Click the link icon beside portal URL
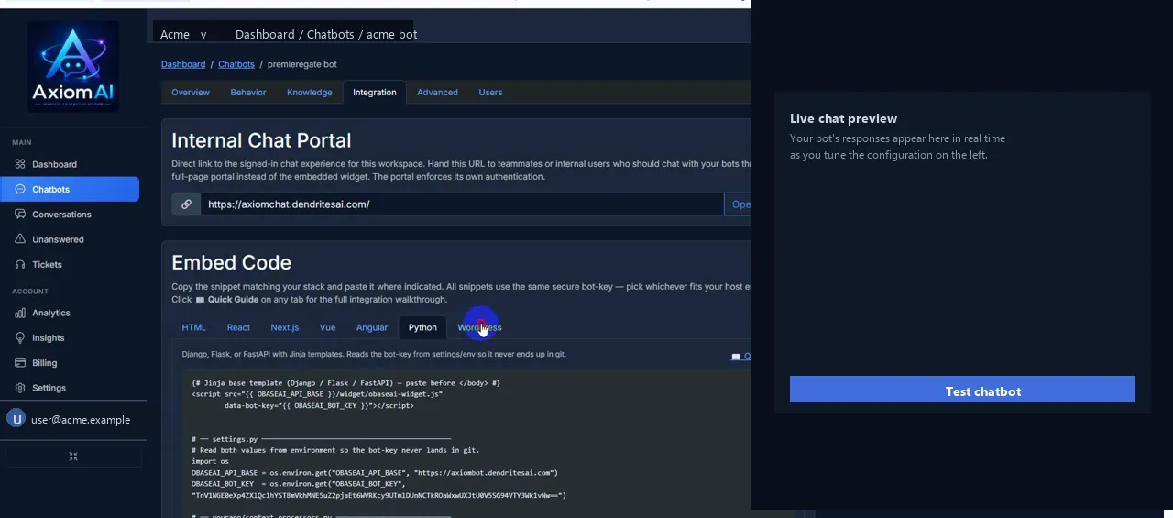Viewport: 1173px width, 518px height. point(186,204)
